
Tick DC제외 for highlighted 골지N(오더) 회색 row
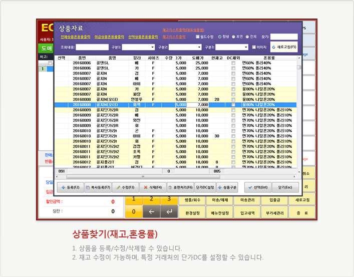(233, 105)
